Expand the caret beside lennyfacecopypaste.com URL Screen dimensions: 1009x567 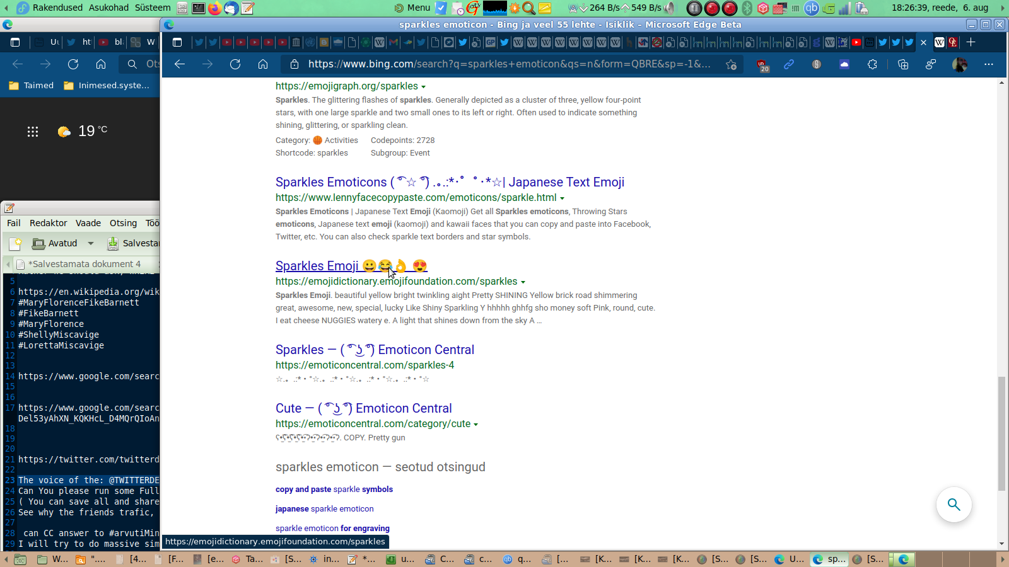(x=562, y=198)
